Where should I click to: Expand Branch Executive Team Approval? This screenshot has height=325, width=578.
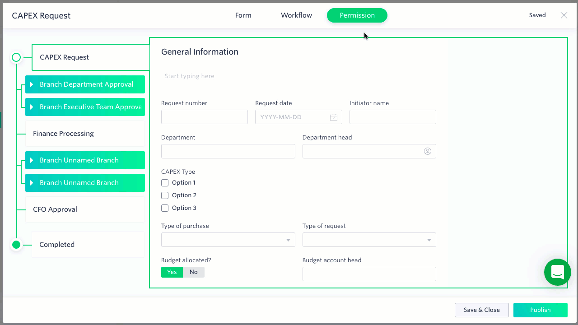[x=32, y=107]
